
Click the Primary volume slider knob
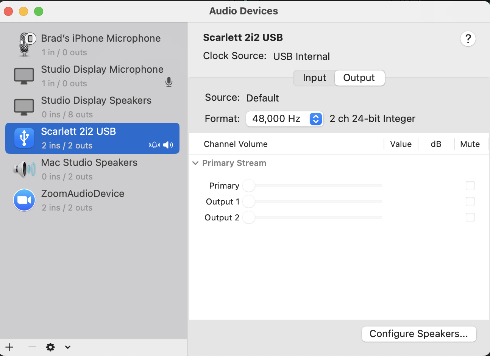pyautogui.click(x=249, y=186)
